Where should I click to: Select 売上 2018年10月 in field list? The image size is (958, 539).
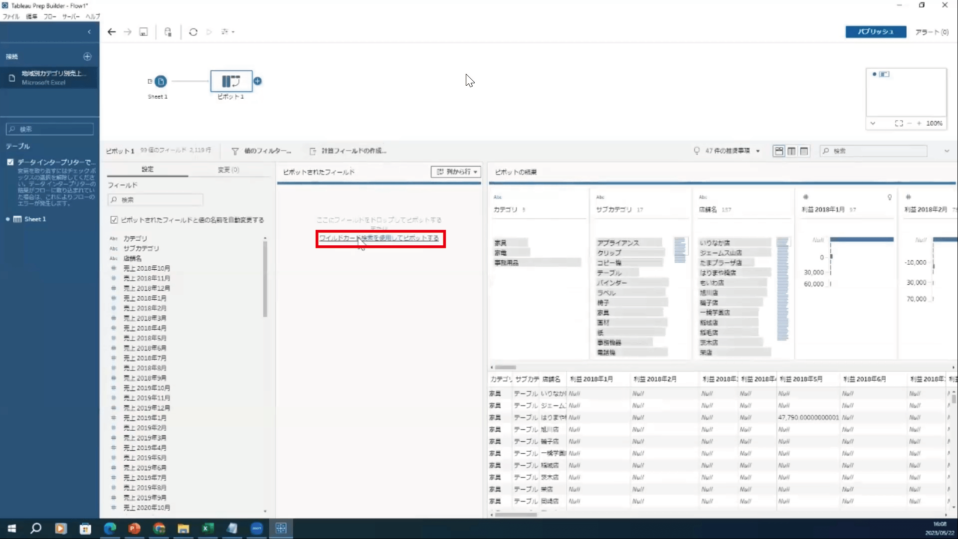(147, 268)
